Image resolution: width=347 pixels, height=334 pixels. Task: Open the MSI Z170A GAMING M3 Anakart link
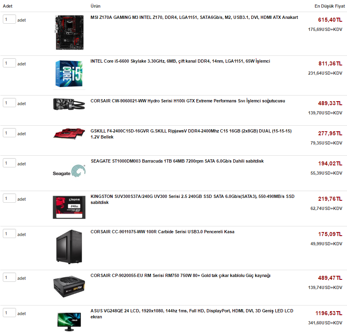[194, 17]
